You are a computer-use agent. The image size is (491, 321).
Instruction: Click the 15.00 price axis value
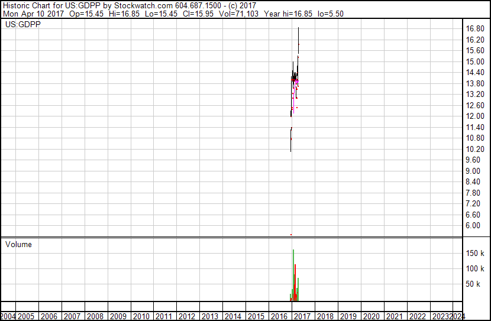[x=475, y=61]
